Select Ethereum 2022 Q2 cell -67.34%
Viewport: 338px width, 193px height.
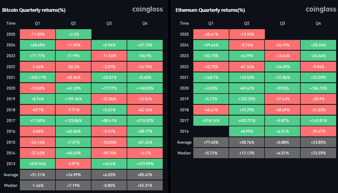[x=247, y=67]
